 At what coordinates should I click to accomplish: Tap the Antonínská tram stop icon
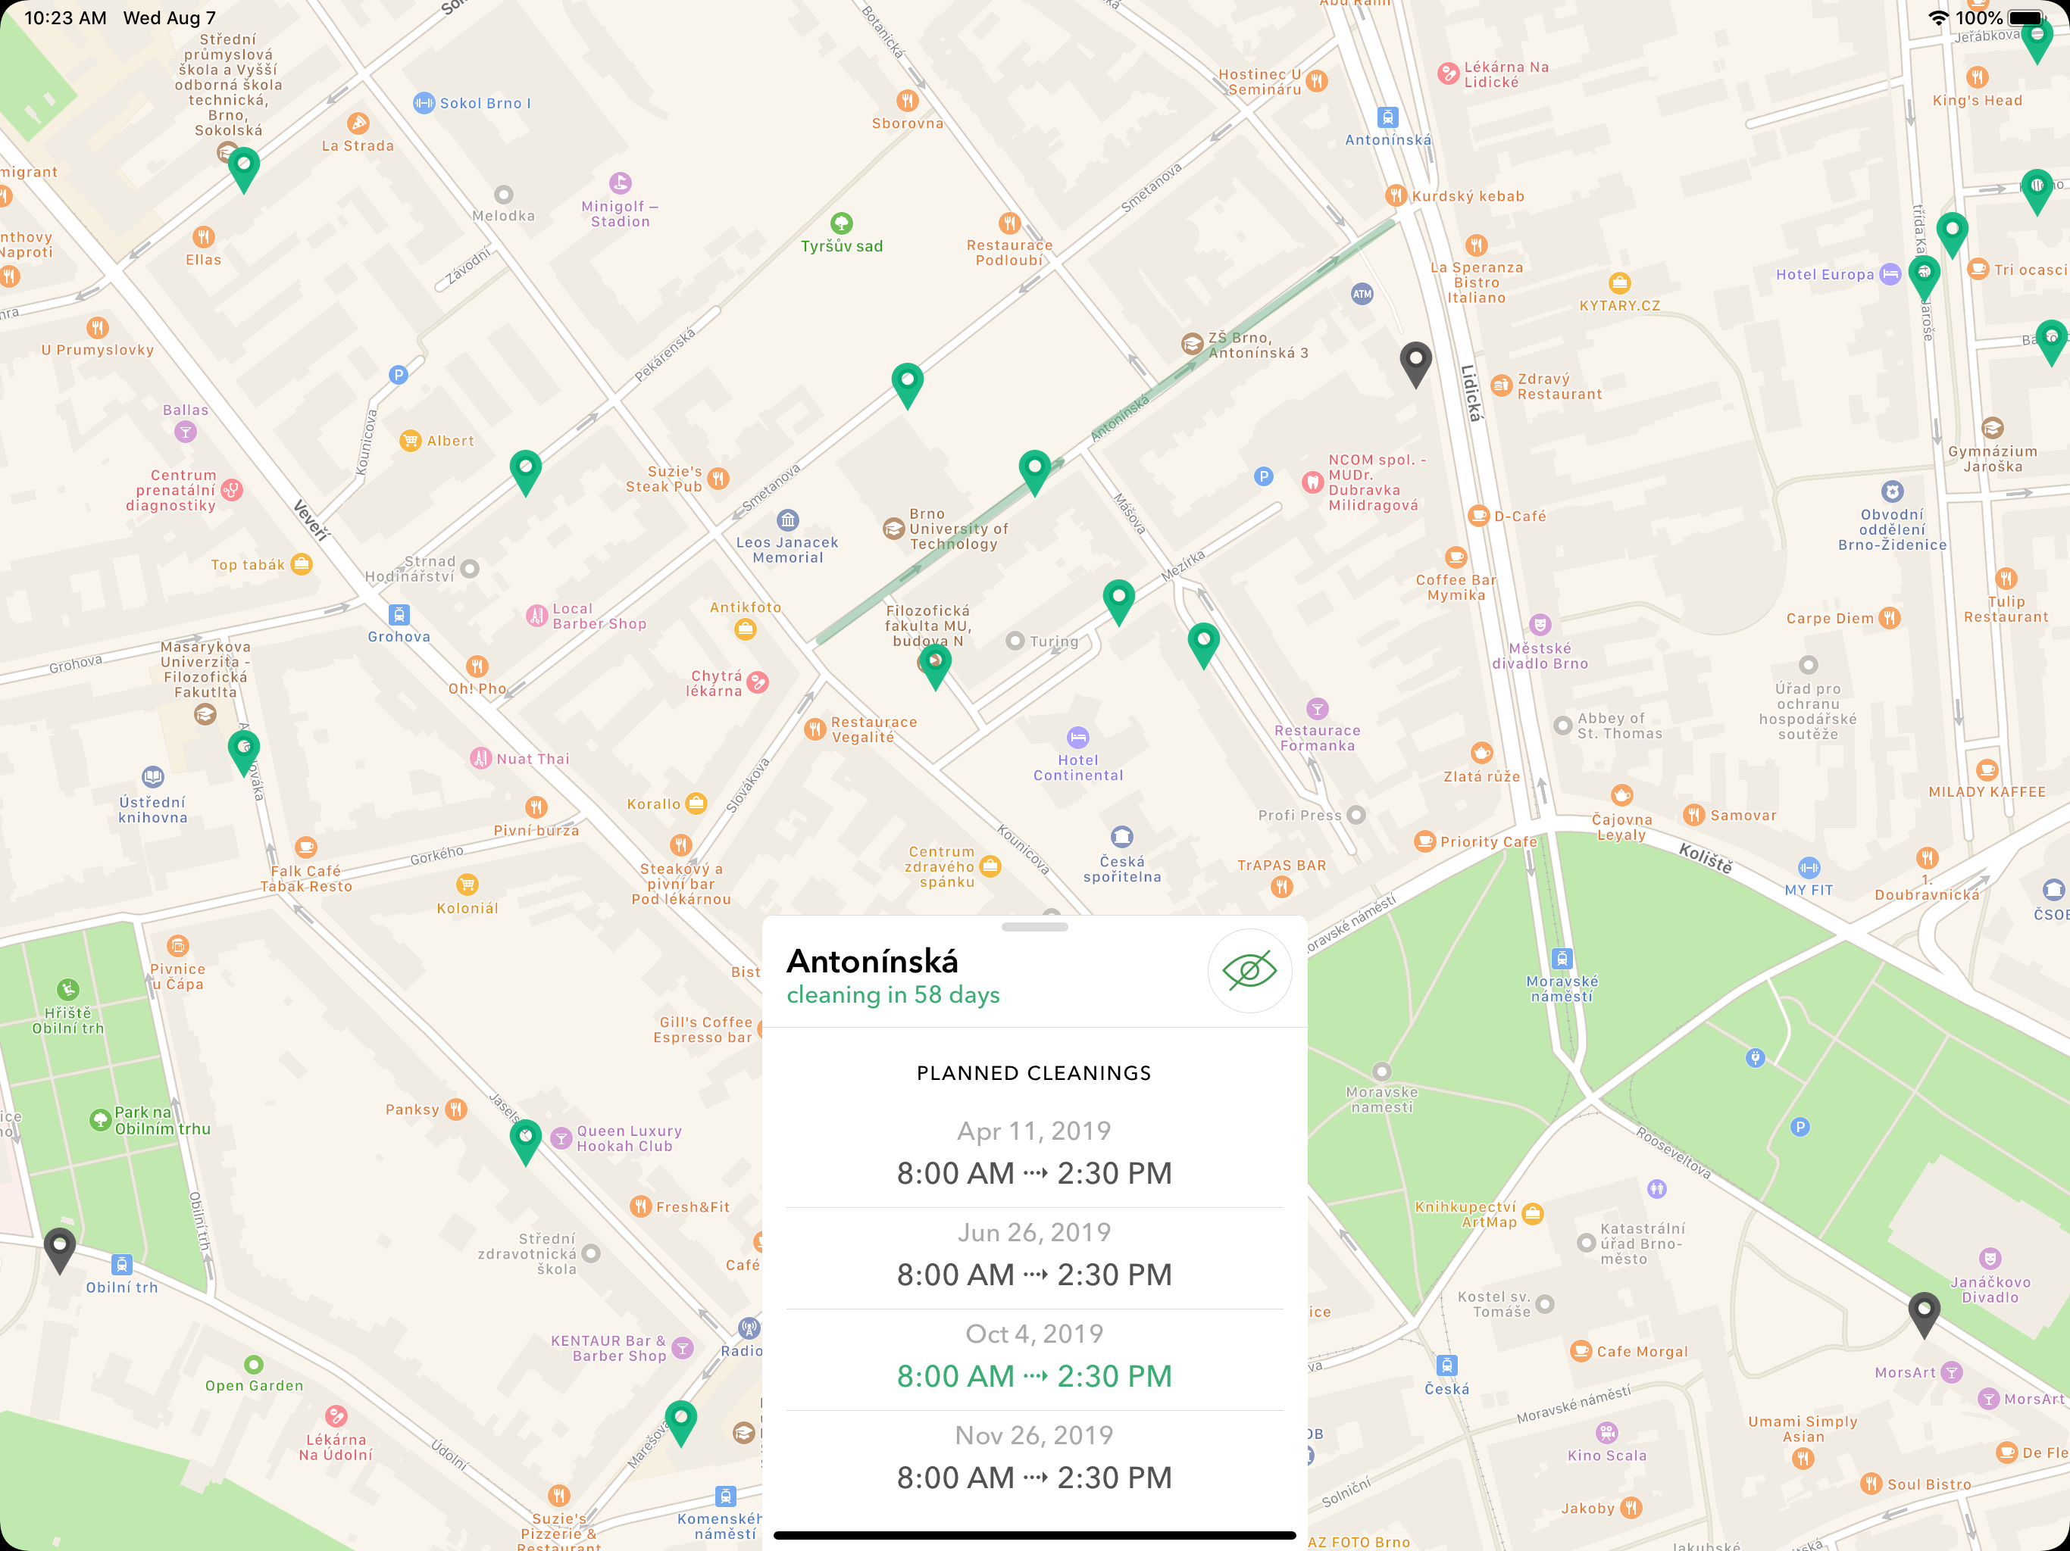tap(1387, 118)
